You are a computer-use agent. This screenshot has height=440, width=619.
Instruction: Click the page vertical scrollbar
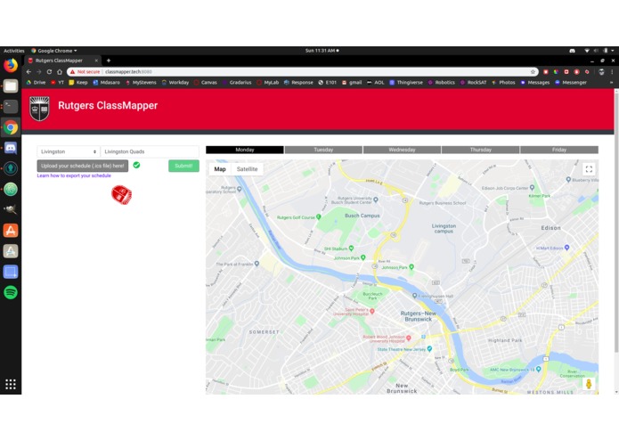[616, 221]
